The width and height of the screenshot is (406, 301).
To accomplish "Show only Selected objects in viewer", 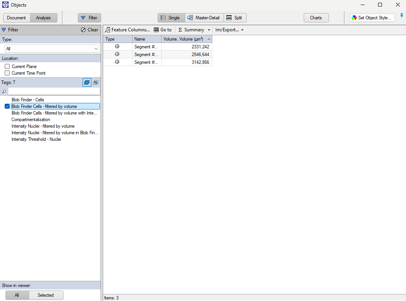I will click(46, 295).
